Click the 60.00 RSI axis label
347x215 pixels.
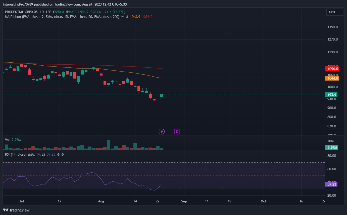(x=332, y=169)
